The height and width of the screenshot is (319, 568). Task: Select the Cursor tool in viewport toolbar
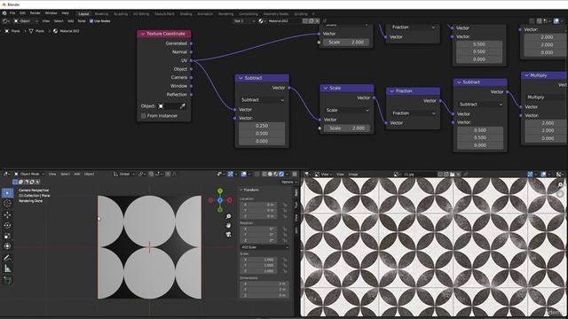click(x=7, y=204)
